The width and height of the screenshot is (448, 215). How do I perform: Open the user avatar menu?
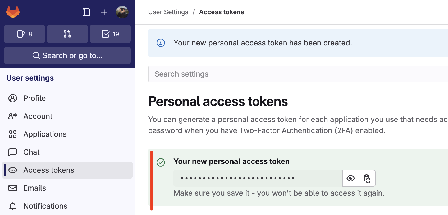click(x=122, y=12)
